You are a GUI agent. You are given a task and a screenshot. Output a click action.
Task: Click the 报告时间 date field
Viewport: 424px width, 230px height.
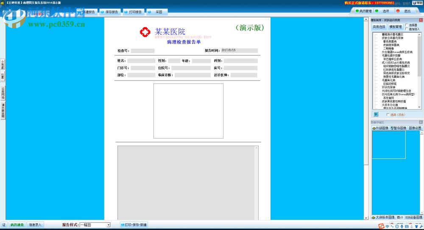(x=239, y=50)
